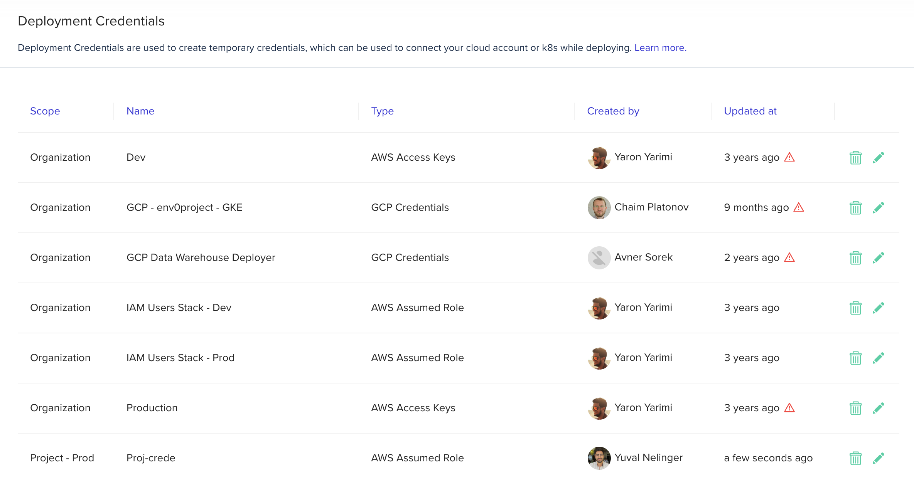The height and width of the screenshot is (481, 914).
Task: Click warning icon beside 9 months ago
Action: tap(799, 207)
